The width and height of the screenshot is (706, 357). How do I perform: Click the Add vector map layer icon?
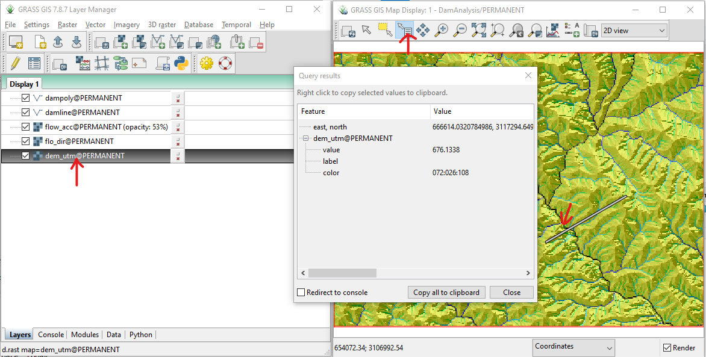coord(158,42)
